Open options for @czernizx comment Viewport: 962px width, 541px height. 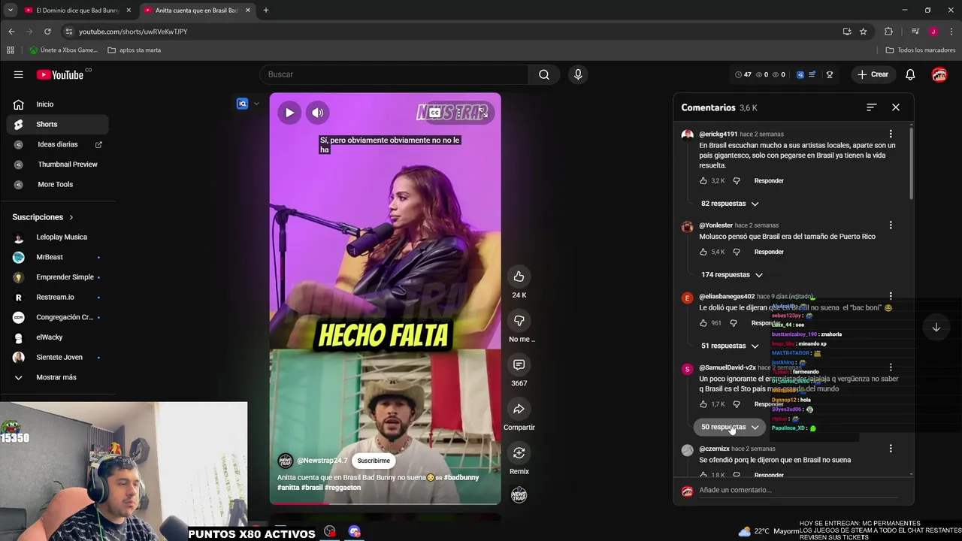[x=891, y=449]
